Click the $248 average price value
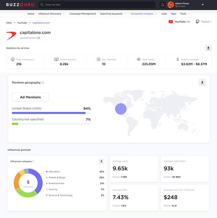 (x=170, y=197)
